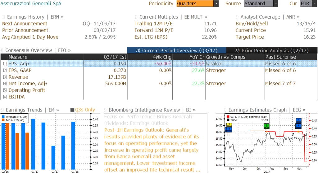Select the Net Income, Adj+ row
The width and height of the screenshot is (318, 174).
click(159, 84)
